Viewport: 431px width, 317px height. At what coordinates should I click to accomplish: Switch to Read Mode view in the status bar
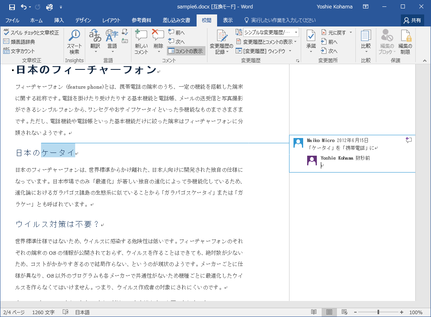(314, 312)
